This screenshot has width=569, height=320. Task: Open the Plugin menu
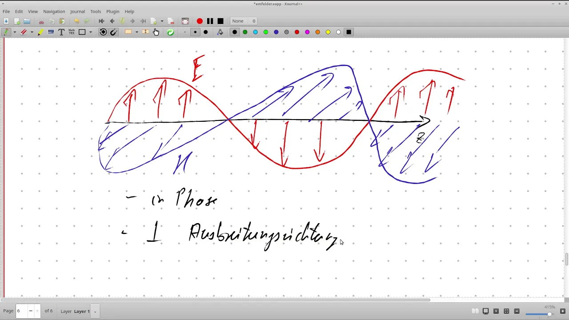[x=113, y=11]
